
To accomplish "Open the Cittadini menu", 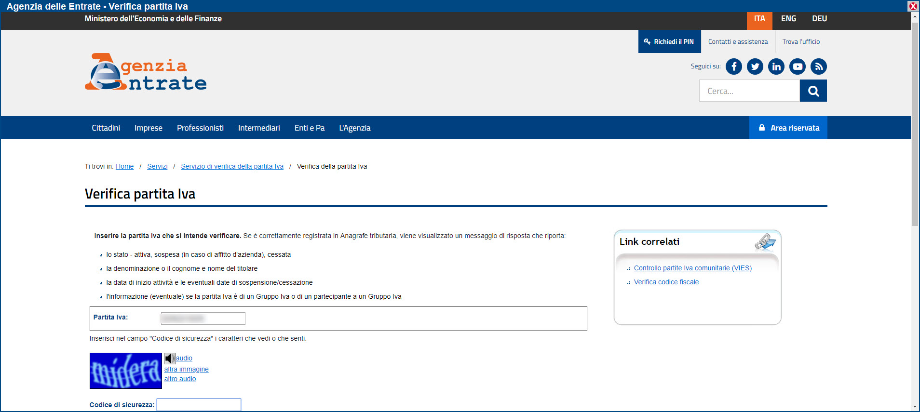I will point(106,128).
